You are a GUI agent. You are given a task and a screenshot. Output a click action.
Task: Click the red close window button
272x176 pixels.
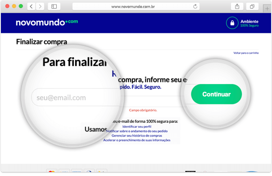[x=7, y=6]
